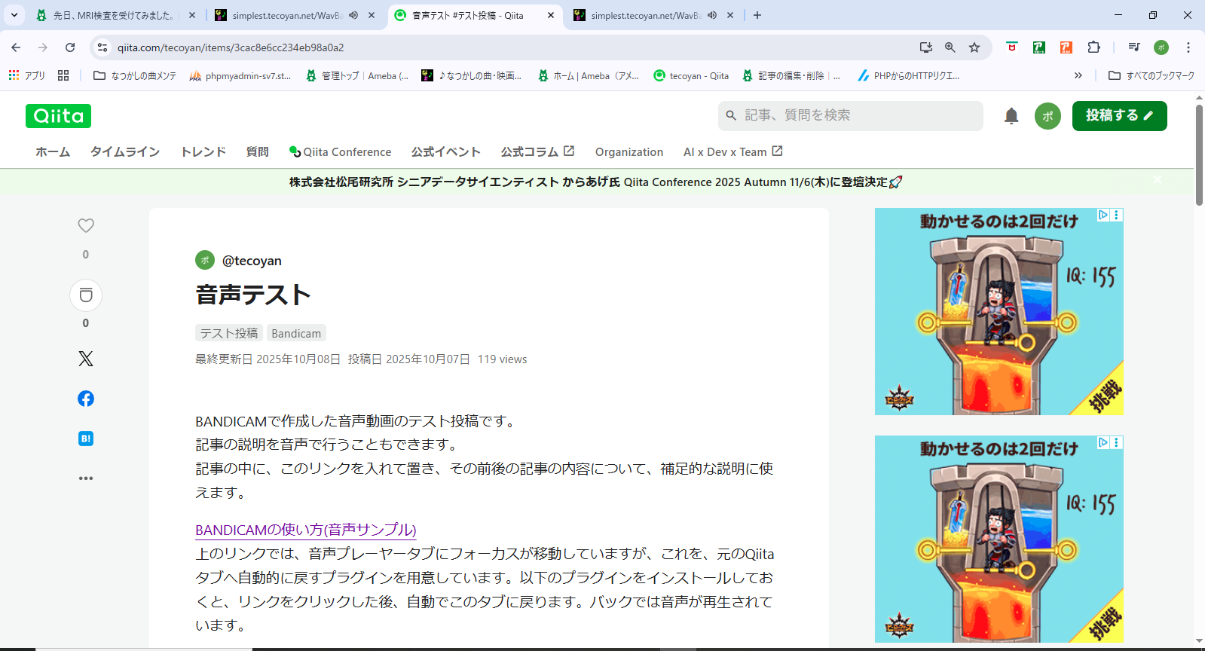Like the article with the heart icon
This screenshot has height=651, width=1205.
[x=86, y=225]
